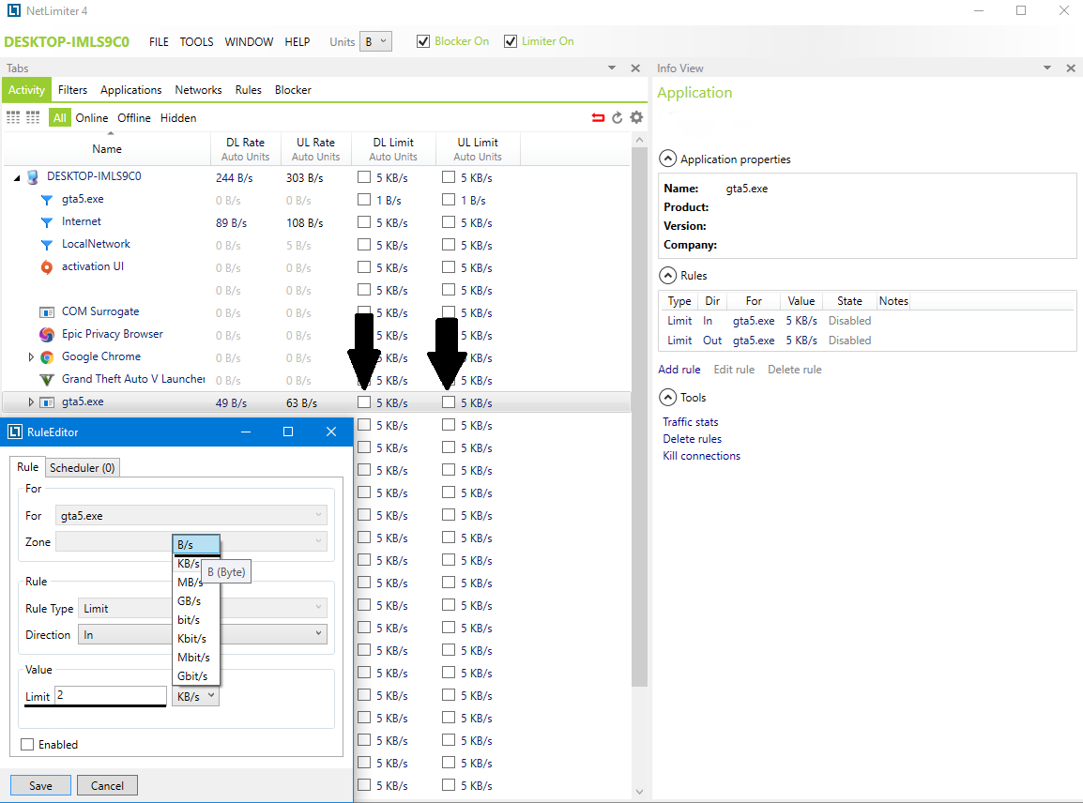Choose Kbit/s from the unit list
Viewport: 1083px width, 803px height.
point(192,639)
